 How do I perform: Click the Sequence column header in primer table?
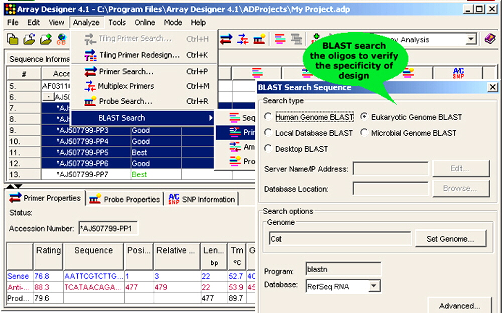coord(93,256)
